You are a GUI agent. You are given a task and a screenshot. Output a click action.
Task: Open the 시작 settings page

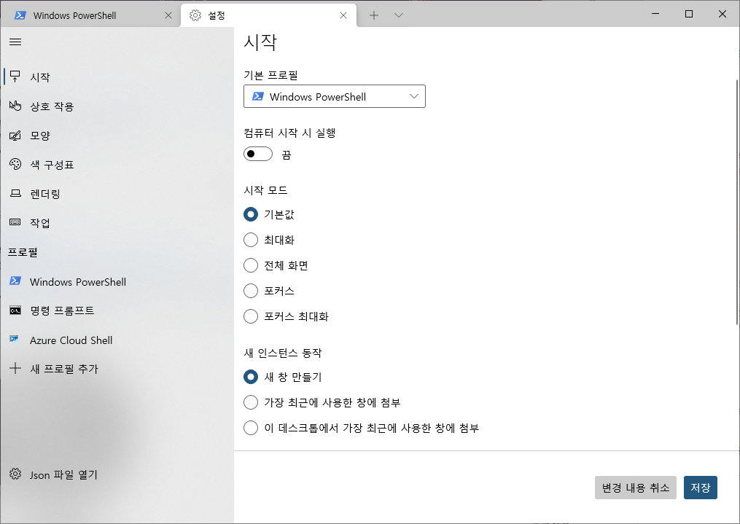[x=117, y=77]
